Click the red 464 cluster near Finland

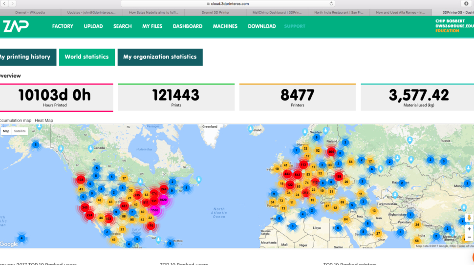point(331,152)
